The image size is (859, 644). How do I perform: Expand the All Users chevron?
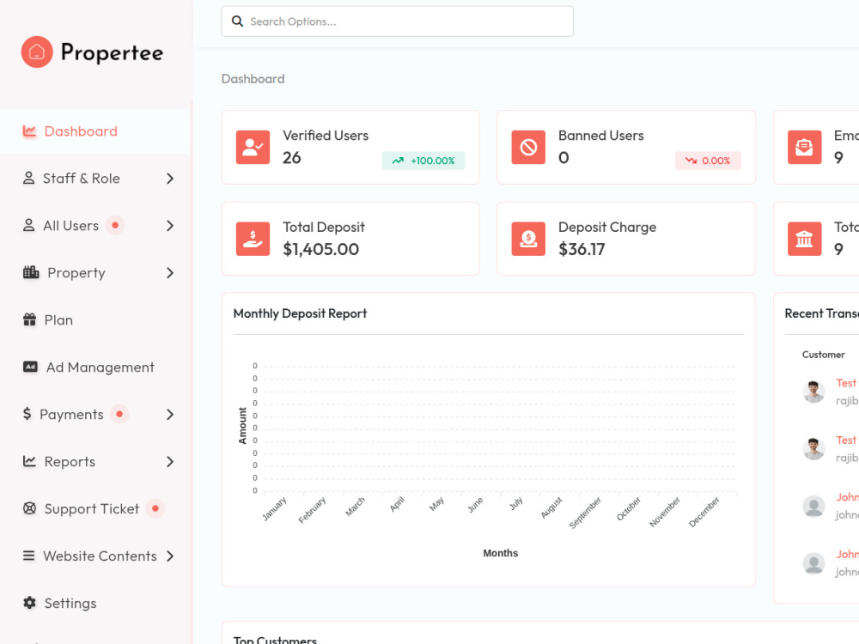click(170, 226)
